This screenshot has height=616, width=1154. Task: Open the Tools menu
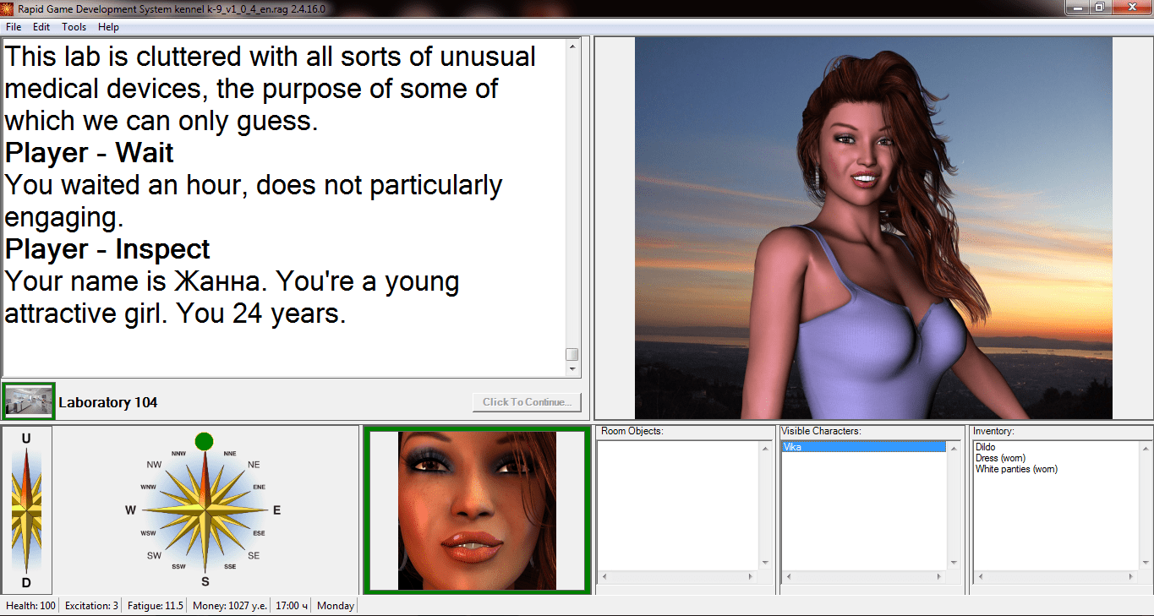click(74, 27)
